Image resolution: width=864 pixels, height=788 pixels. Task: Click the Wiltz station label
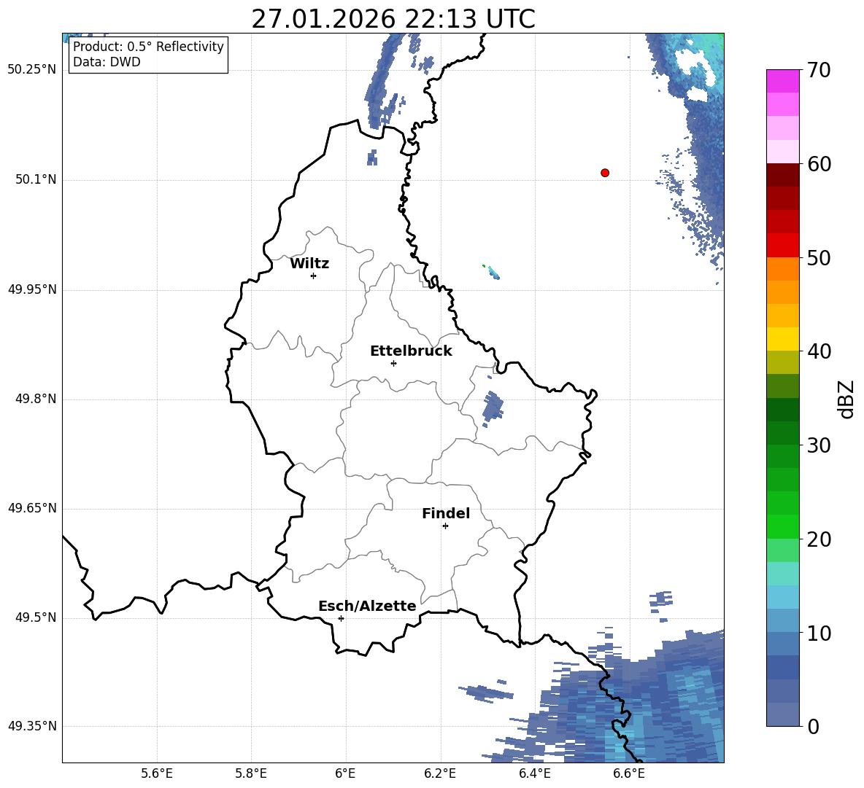pyautogui.click(x=309, y=264)
